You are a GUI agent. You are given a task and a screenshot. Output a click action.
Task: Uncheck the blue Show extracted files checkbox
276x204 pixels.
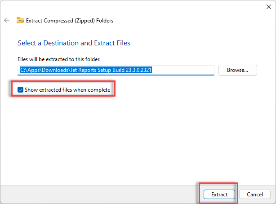point(20,89)
